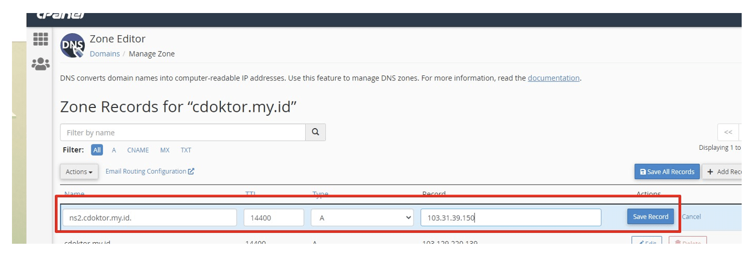Click the Zone Editor page title
752x266 pixels.
[118, 39]
